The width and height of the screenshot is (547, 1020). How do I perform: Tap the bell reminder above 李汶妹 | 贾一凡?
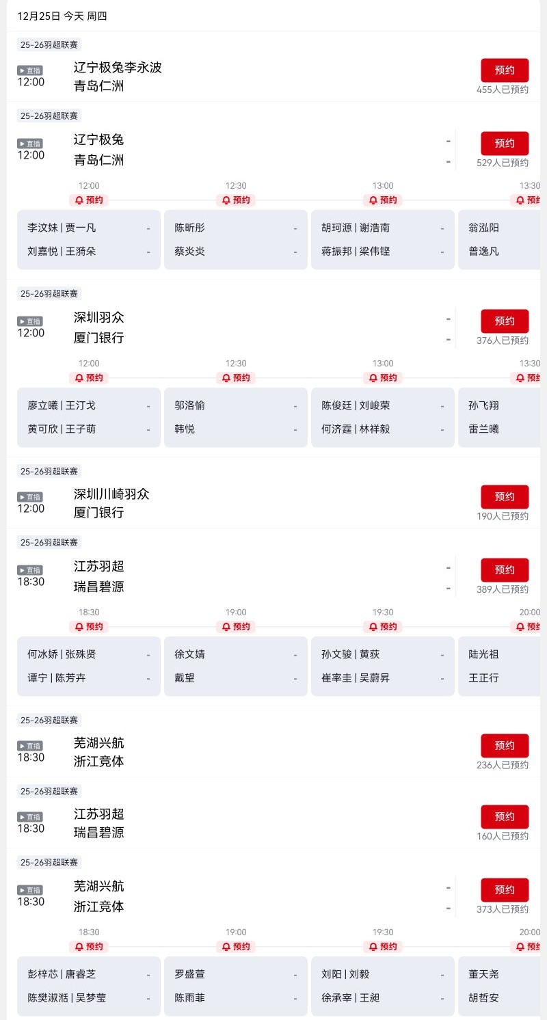pos(89,200)
